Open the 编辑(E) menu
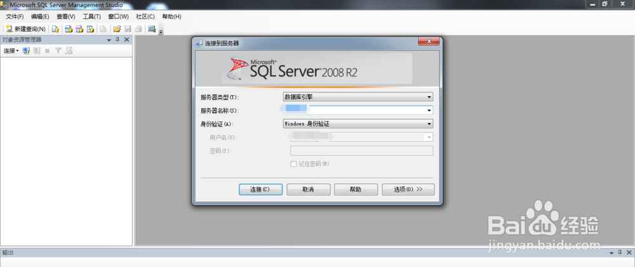This screenshot has height=267, width=635. point(40,16)
